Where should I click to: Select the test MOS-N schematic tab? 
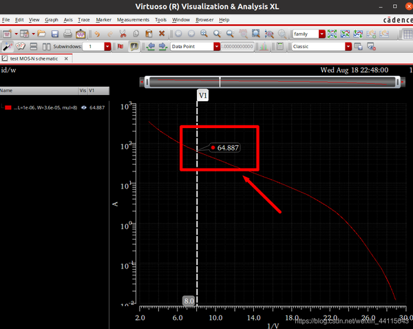coord(34,59)
